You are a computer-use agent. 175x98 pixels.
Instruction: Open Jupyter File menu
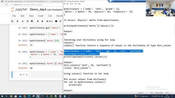click(x=14, y=16)
